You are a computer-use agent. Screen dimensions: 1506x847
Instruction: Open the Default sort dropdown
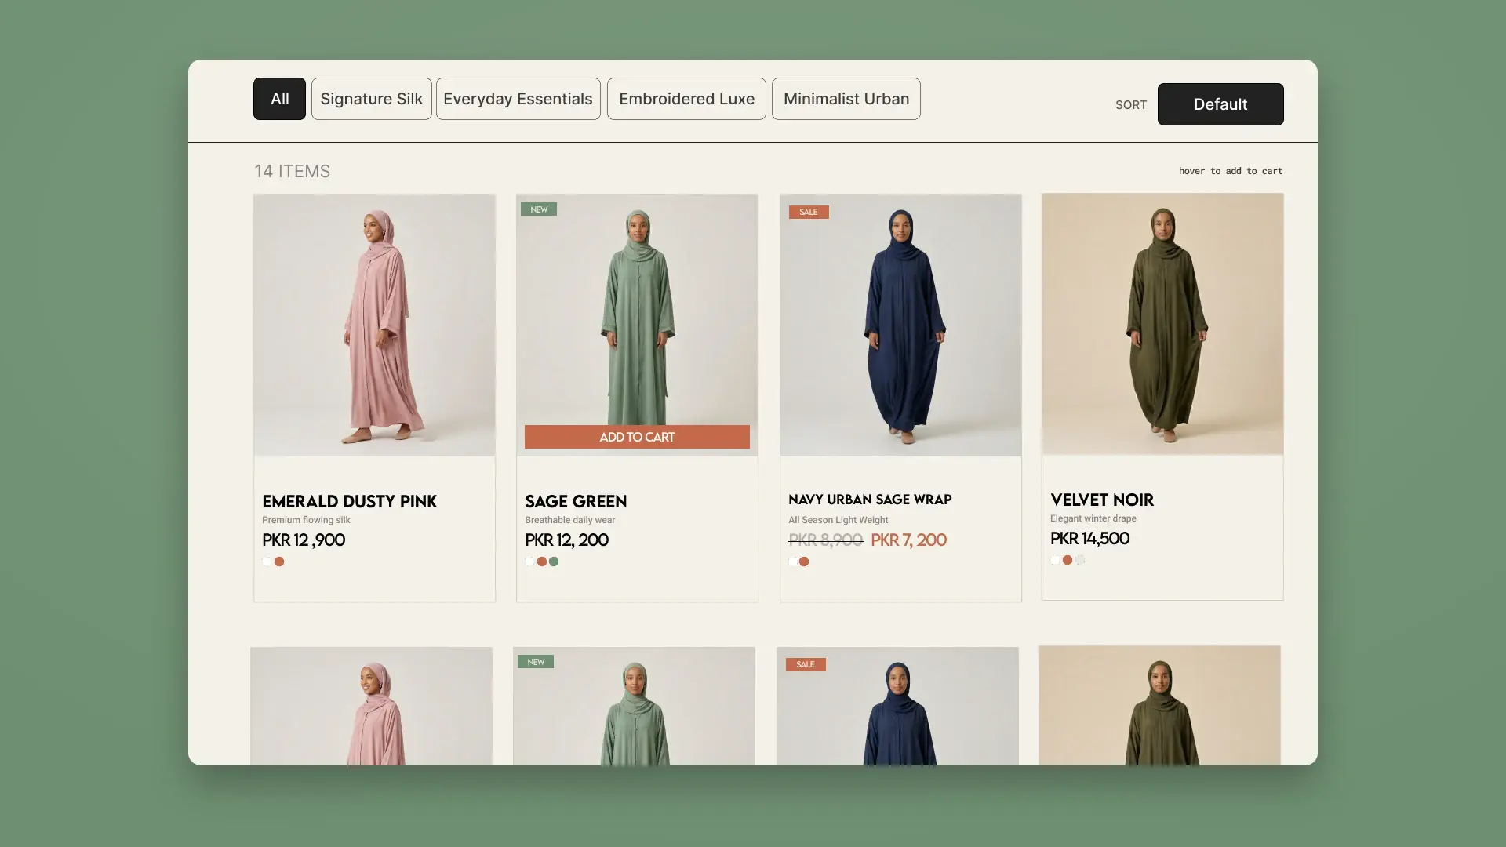[x=1220, y=104]
